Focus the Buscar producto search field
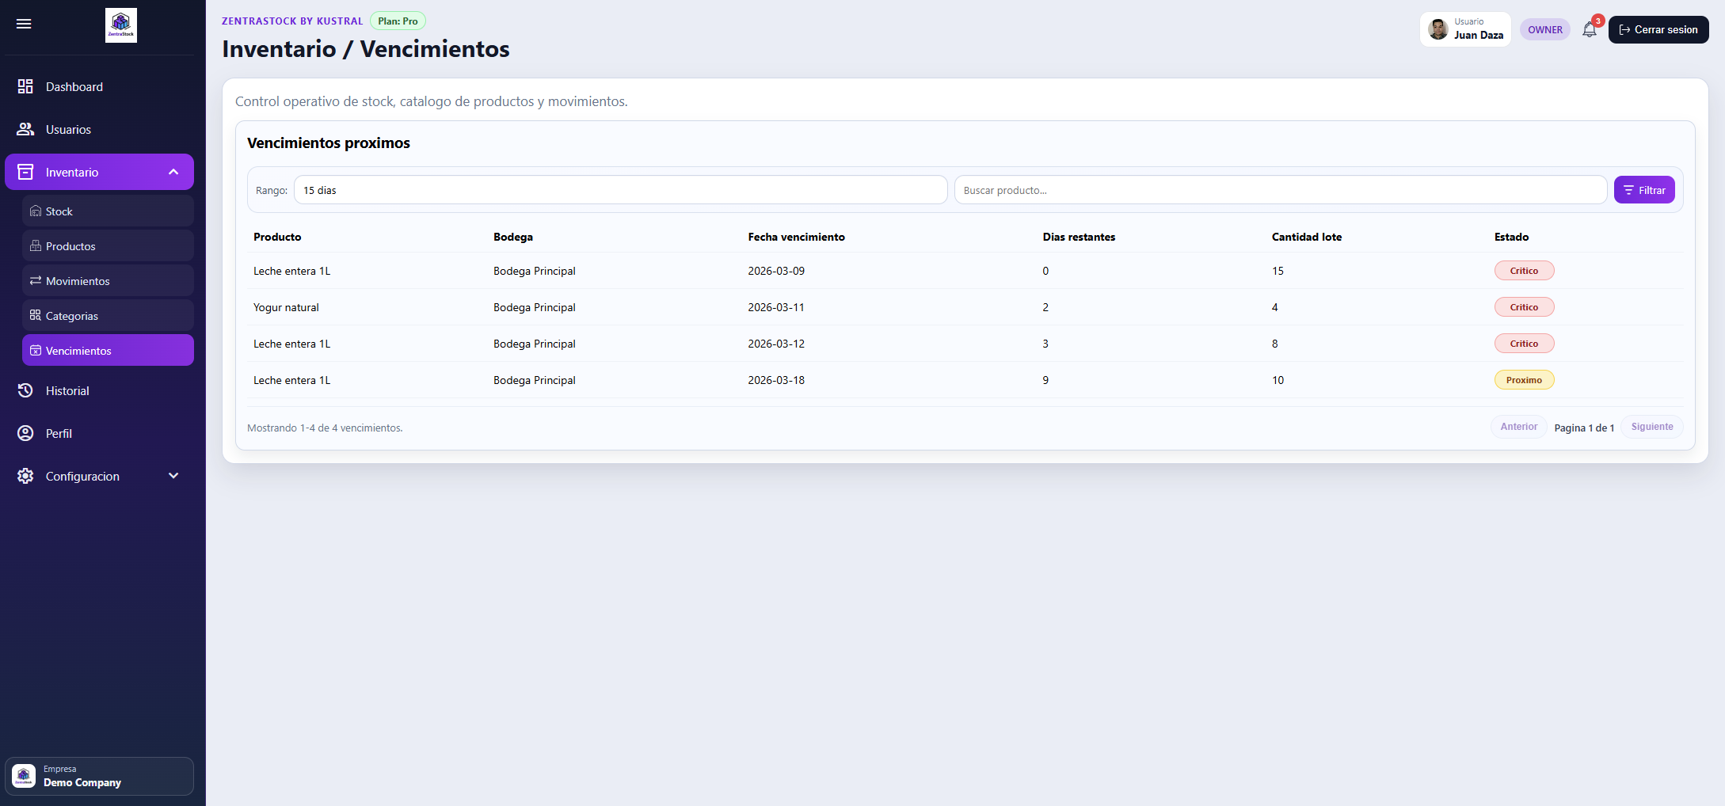The height and width of the screenshot is (806, 1725). tap(1281, 190)
